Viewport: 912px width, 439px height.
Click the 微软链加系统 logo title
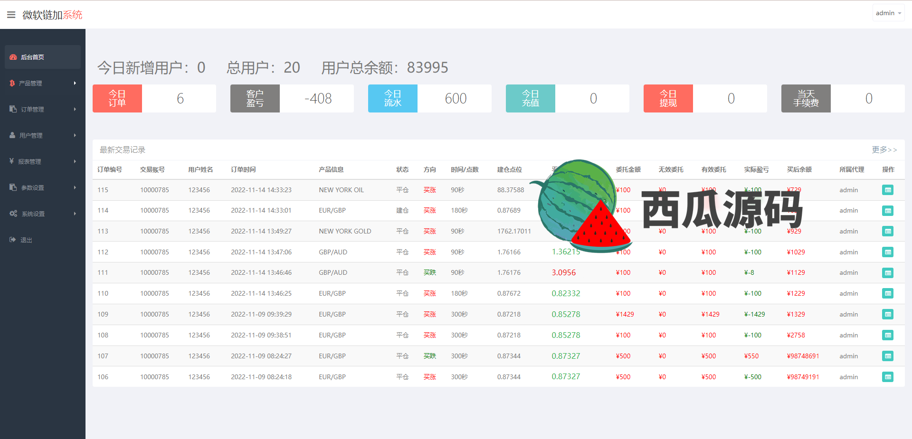(52, 15)
